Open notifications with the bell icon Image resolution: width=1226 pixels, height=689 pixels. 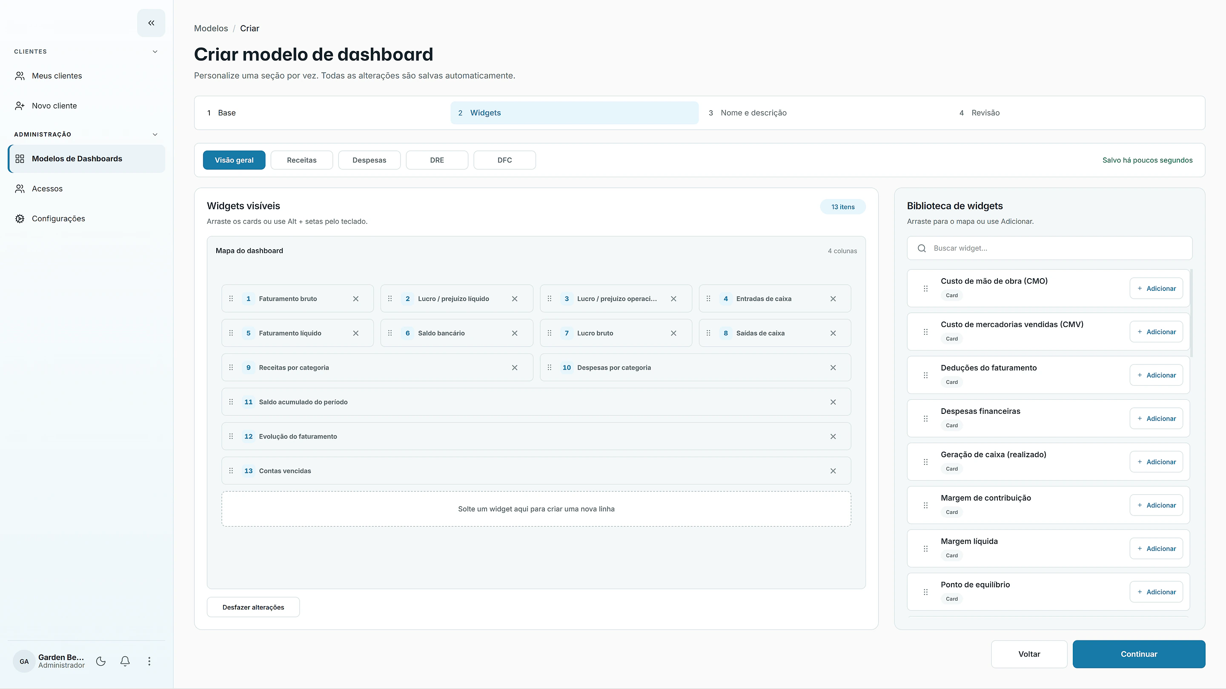click(125, 661)
